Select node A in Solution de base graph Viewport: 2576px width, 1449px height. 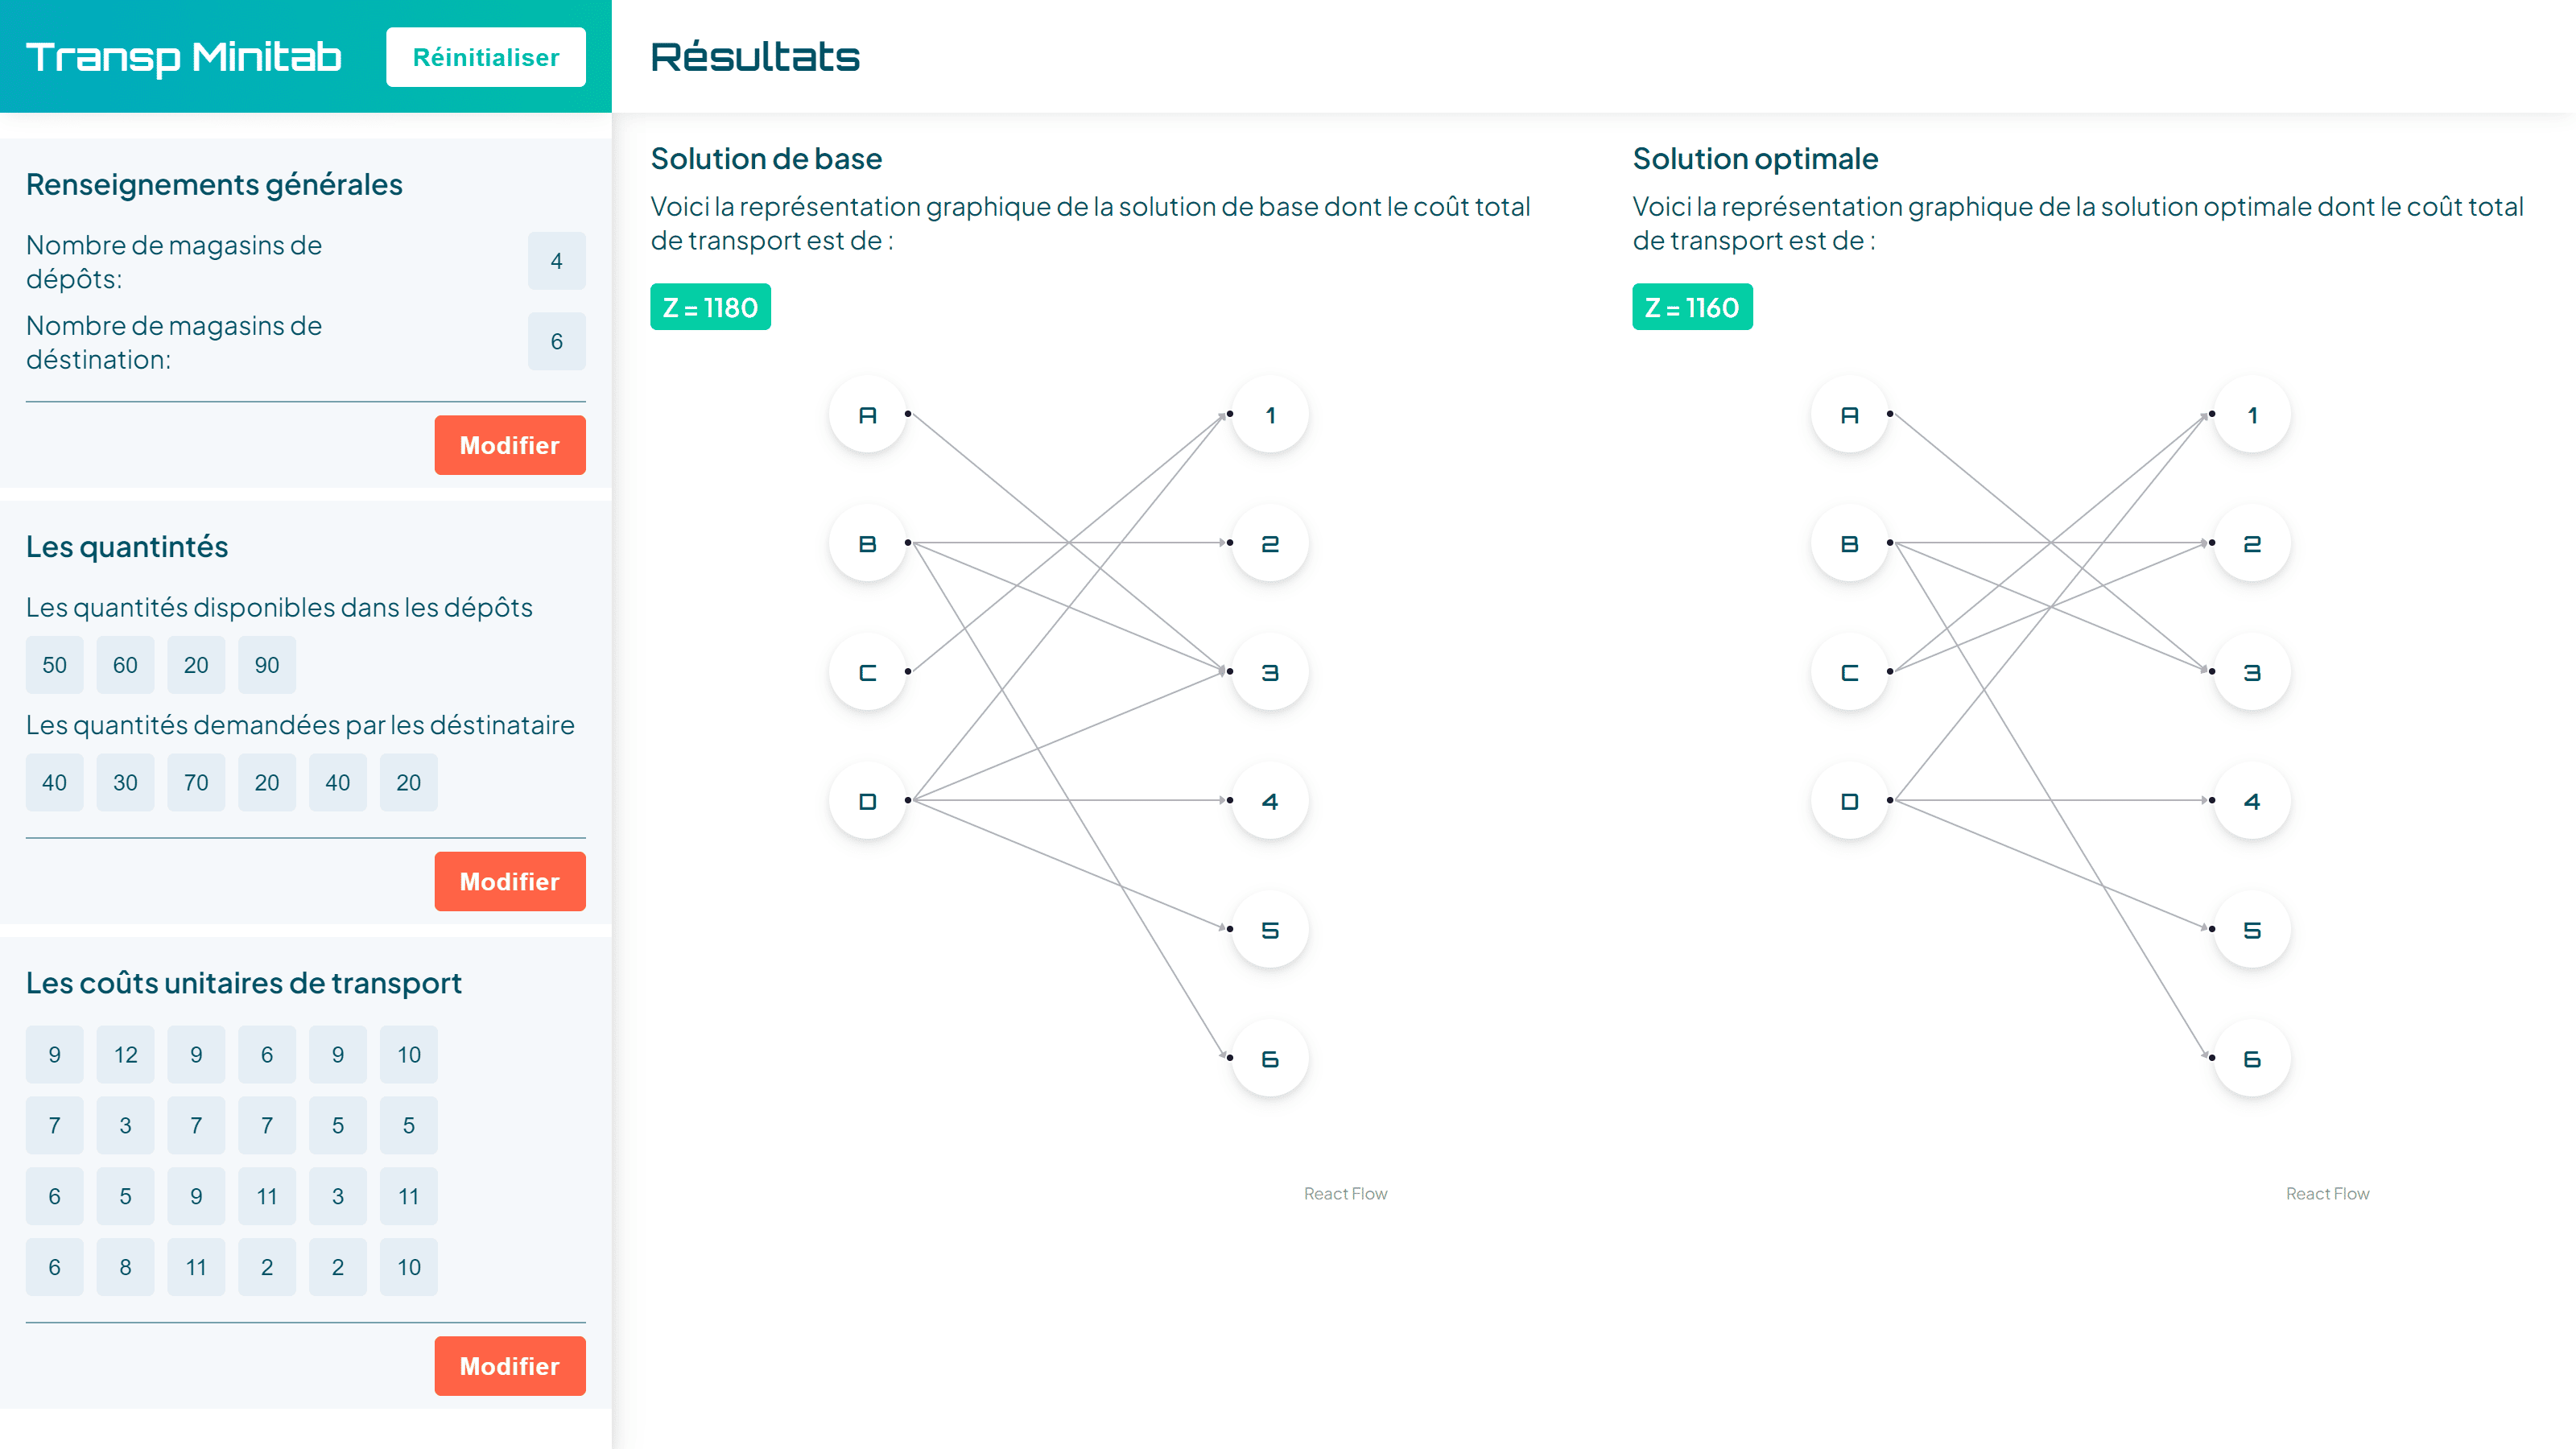[x=867, y=414]
